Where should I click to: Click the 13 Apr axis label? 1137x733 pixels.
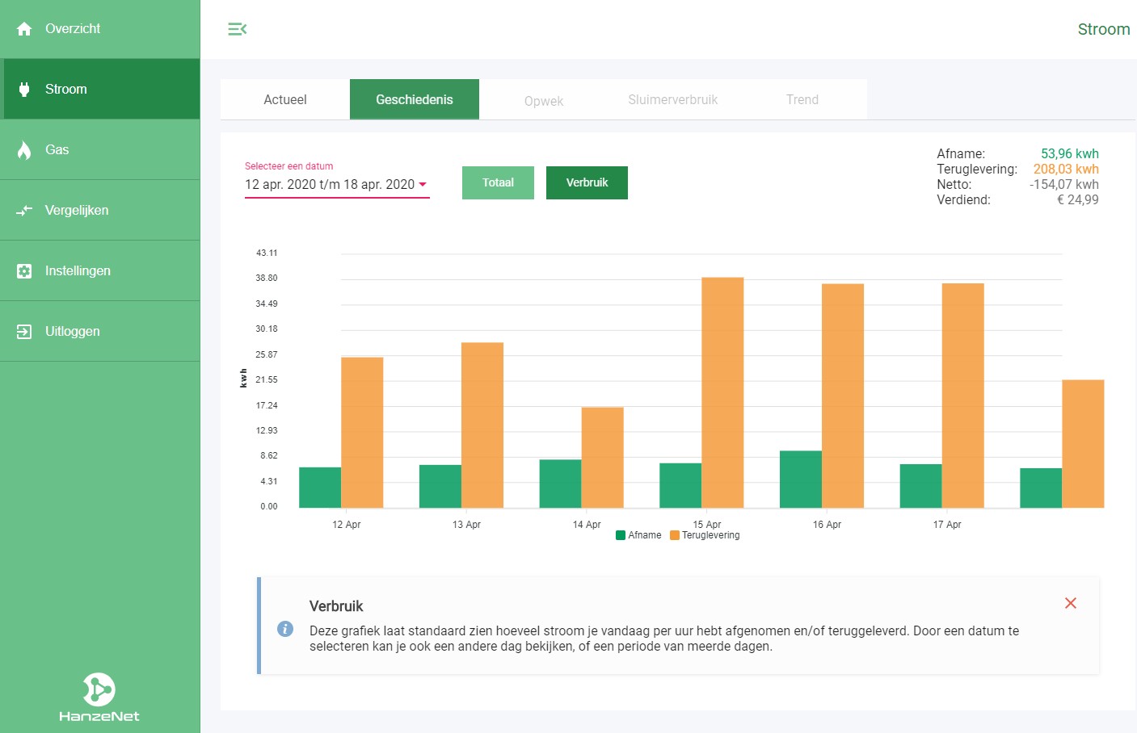click(x=467, y=525)
